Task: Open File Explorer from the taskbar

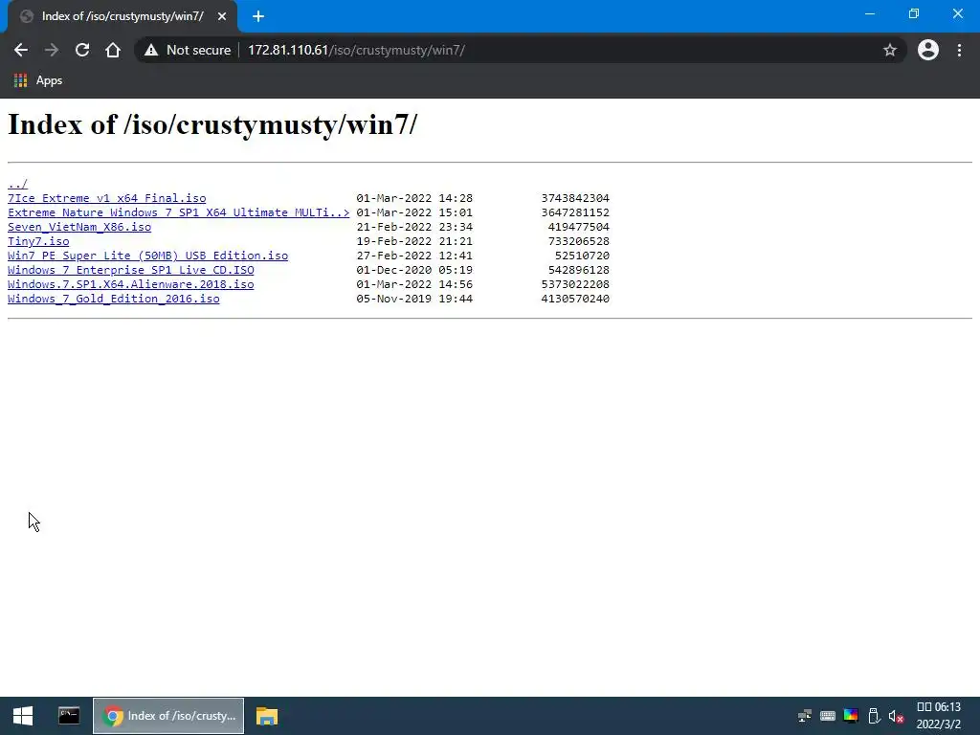Action: coord(267,716)
